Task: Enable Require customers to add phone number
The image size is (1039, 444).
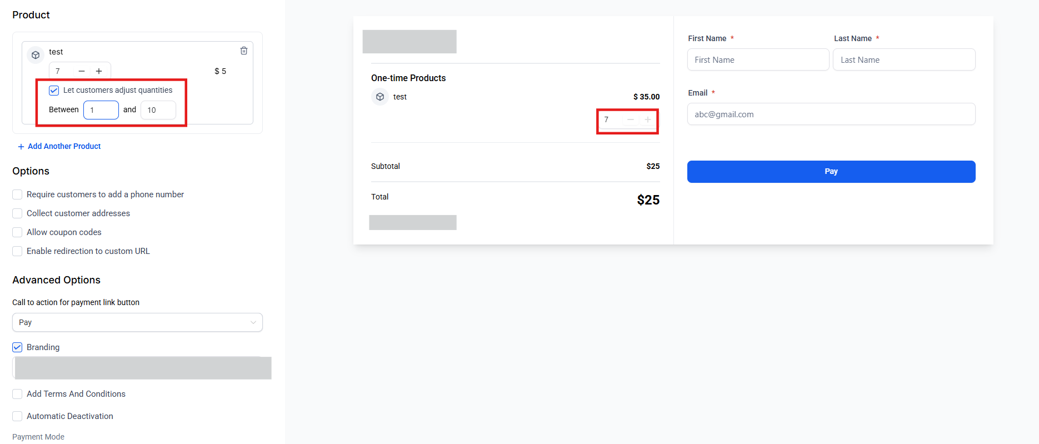Action: click(17, 194)
